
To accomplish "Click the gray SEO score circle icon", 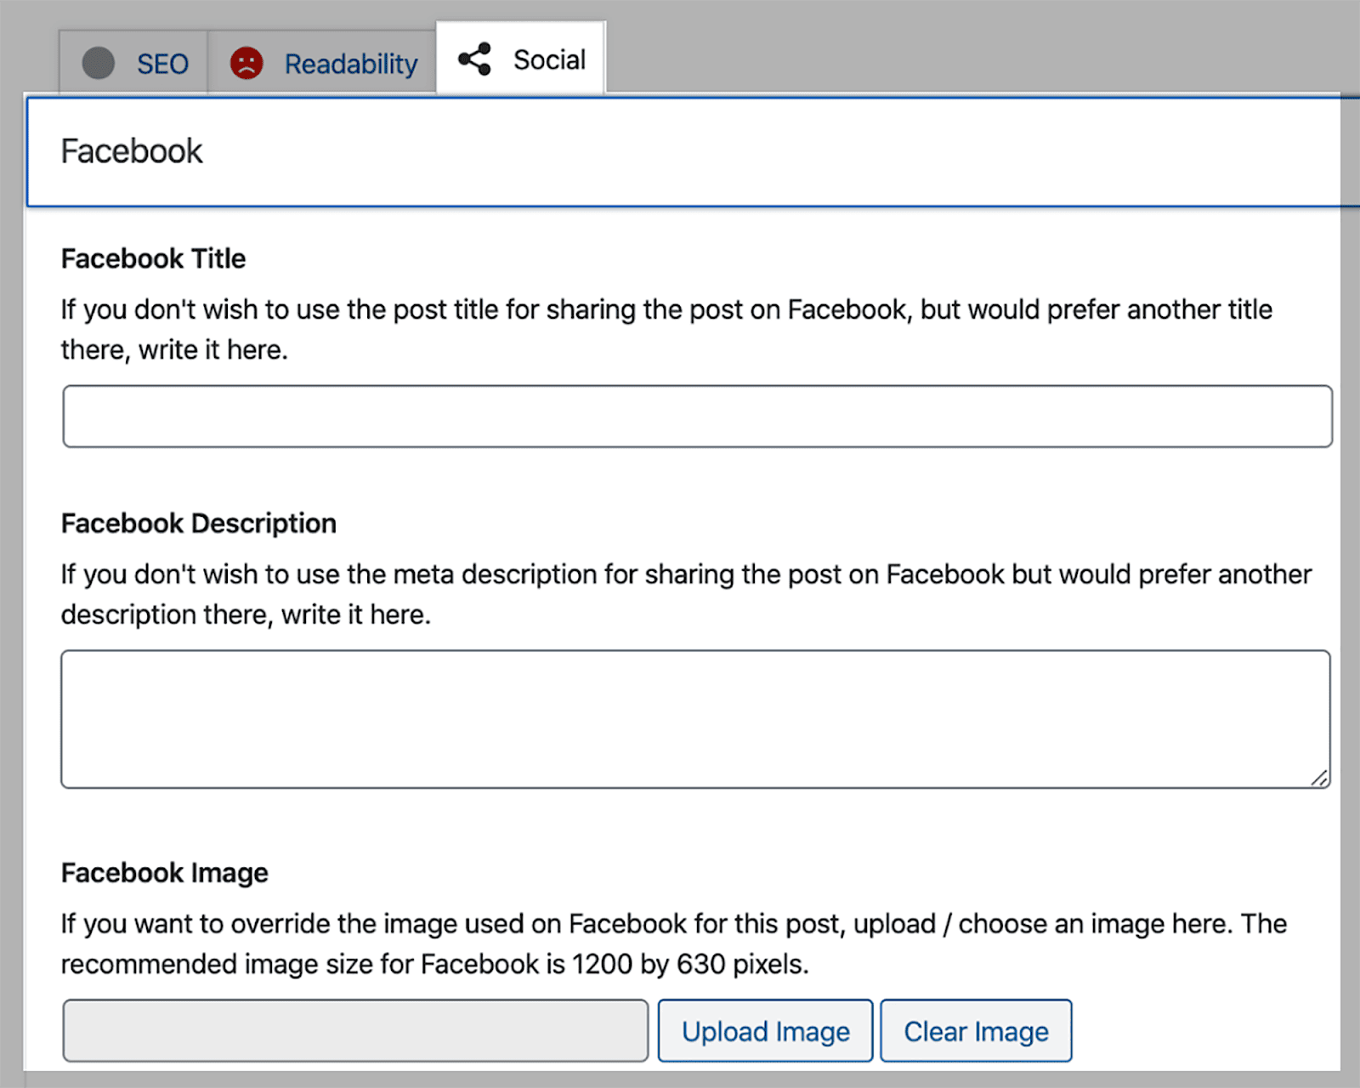I will (x=98, y=64).
